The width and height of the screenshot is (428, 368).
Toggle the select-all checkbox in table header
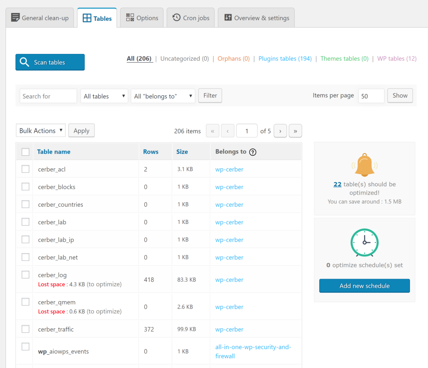25,152
